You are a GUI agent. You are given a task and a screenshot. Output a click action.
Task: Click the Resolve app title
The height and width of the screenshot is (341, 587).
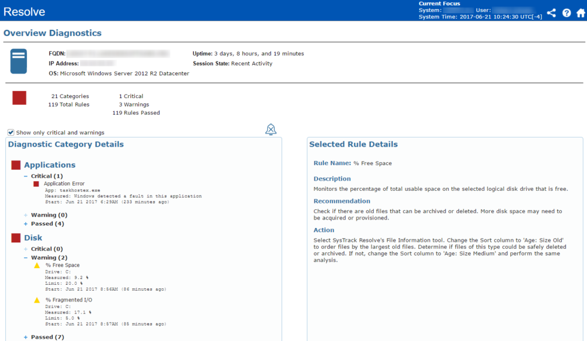click(x=24, y=11)
